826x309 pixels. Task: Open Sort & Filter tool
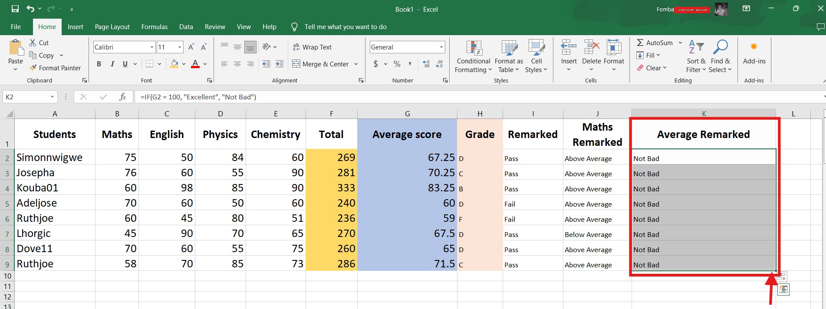pos(696,57)
